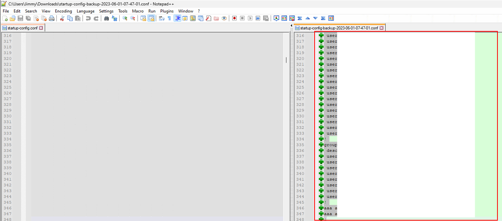The height and width of the screenshot is (221, 502).
Task: Click the Save file toolbar icon
Action: 20,18
